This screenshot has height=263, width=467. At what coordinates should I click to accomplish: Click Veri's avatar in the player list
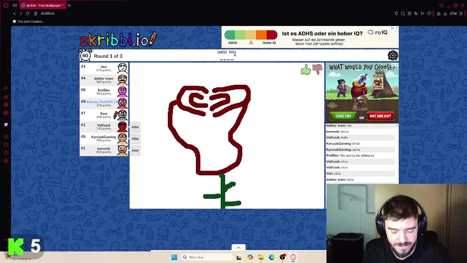pyautogui.click(x=122, y=68)
